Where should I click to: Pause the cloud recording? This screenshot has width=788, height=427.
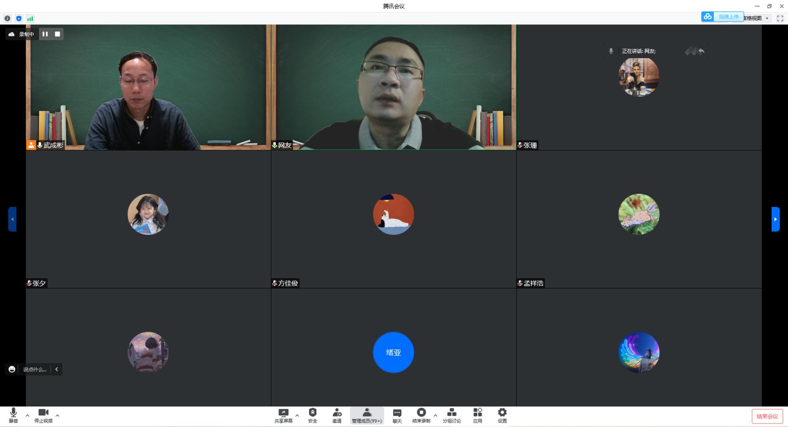[45, 34]
